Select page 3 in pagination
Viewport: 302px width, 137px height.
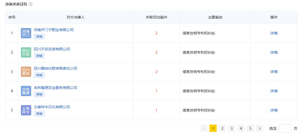[x=232, y=128]
